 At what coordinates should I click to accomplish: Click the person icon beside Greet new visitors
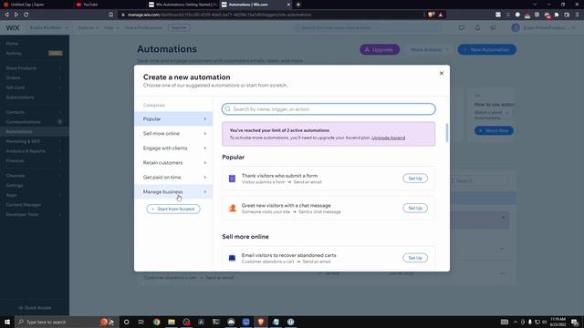point(232,209)
